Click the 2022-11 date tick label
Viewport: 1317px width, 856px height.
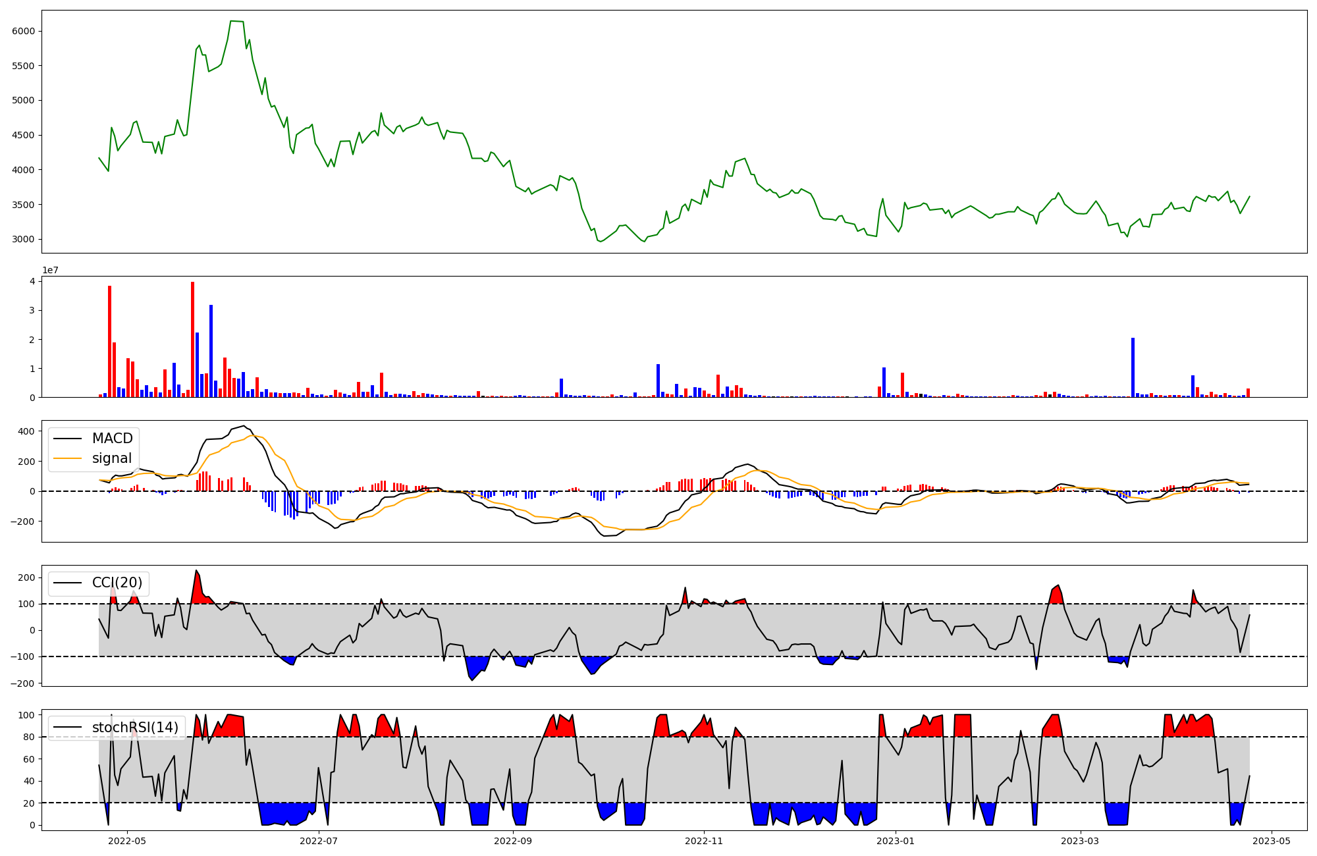coord(704,840)
